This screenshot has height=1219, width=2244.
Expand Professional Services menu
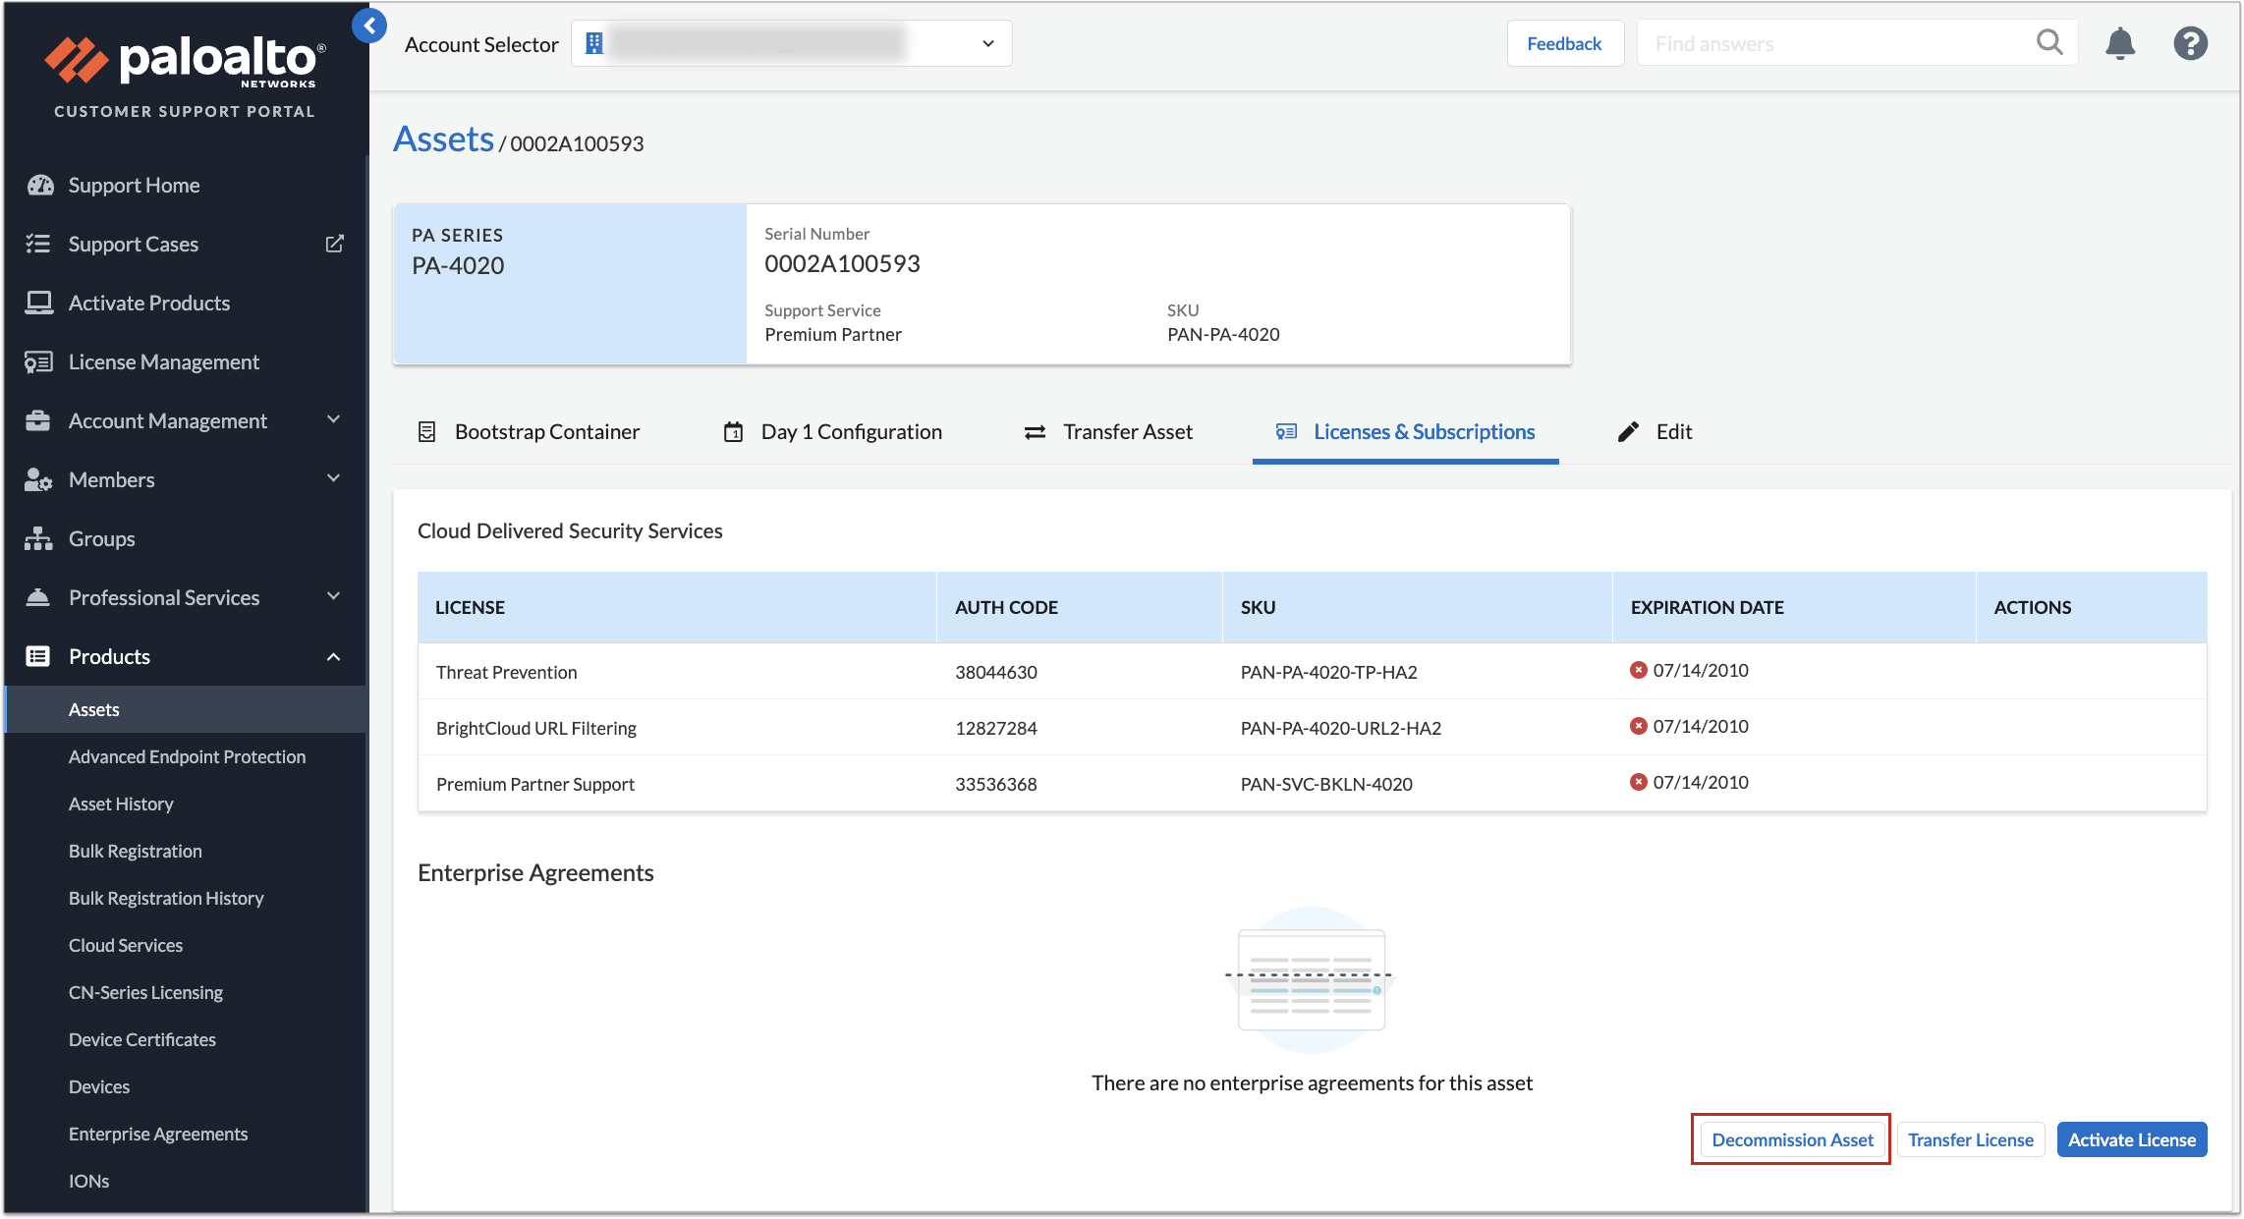tap(333, 597)
